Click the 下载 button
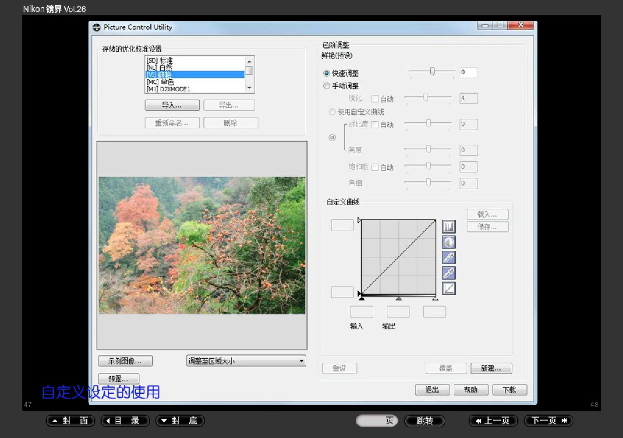Screen dimensions: 623x438 point(510,390)
